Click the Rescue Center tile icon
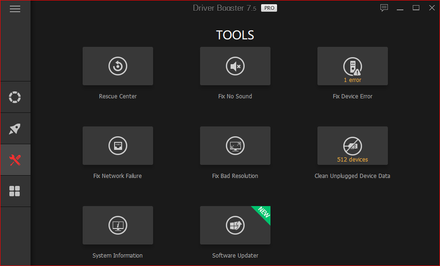This screenshot has width=440, height=266. click(118, 66)
